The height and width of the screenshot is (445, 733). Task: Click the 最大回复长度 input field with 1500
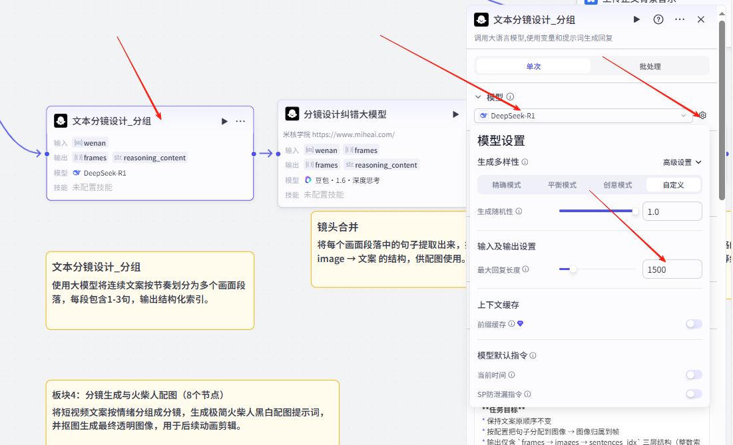[x=671, y=269]
